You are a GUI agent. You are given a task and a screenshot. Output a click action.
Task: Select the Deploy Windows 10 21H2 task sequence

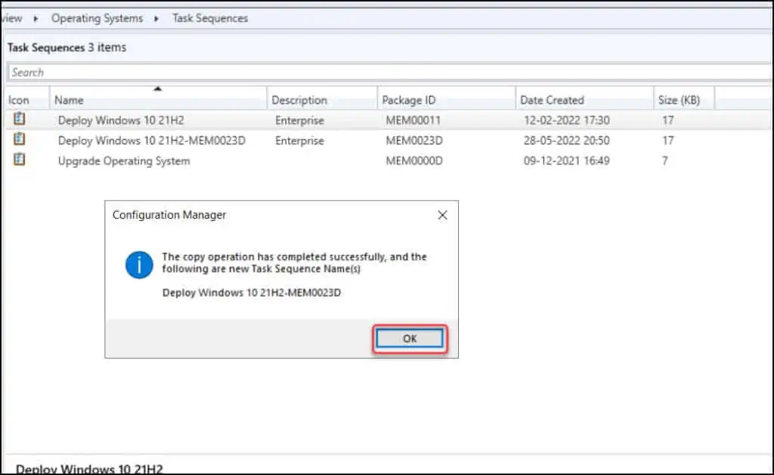[121, 120]
